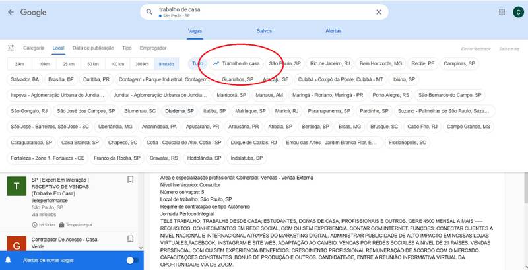The height and width of the screenshot is (270, 528).
Task: Open the filter sliders icon
Action: coord(11,48)
